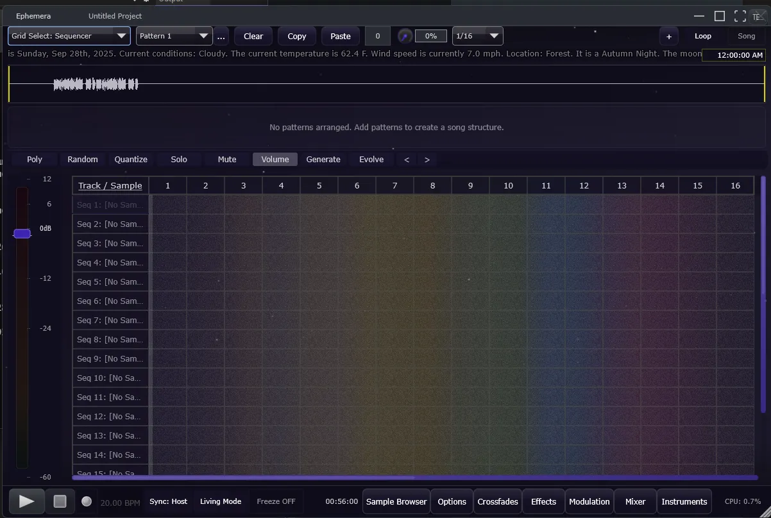Click the master volume fader handle
The image size is (771, 518).
pyautogui.click(x=22, y=233)
